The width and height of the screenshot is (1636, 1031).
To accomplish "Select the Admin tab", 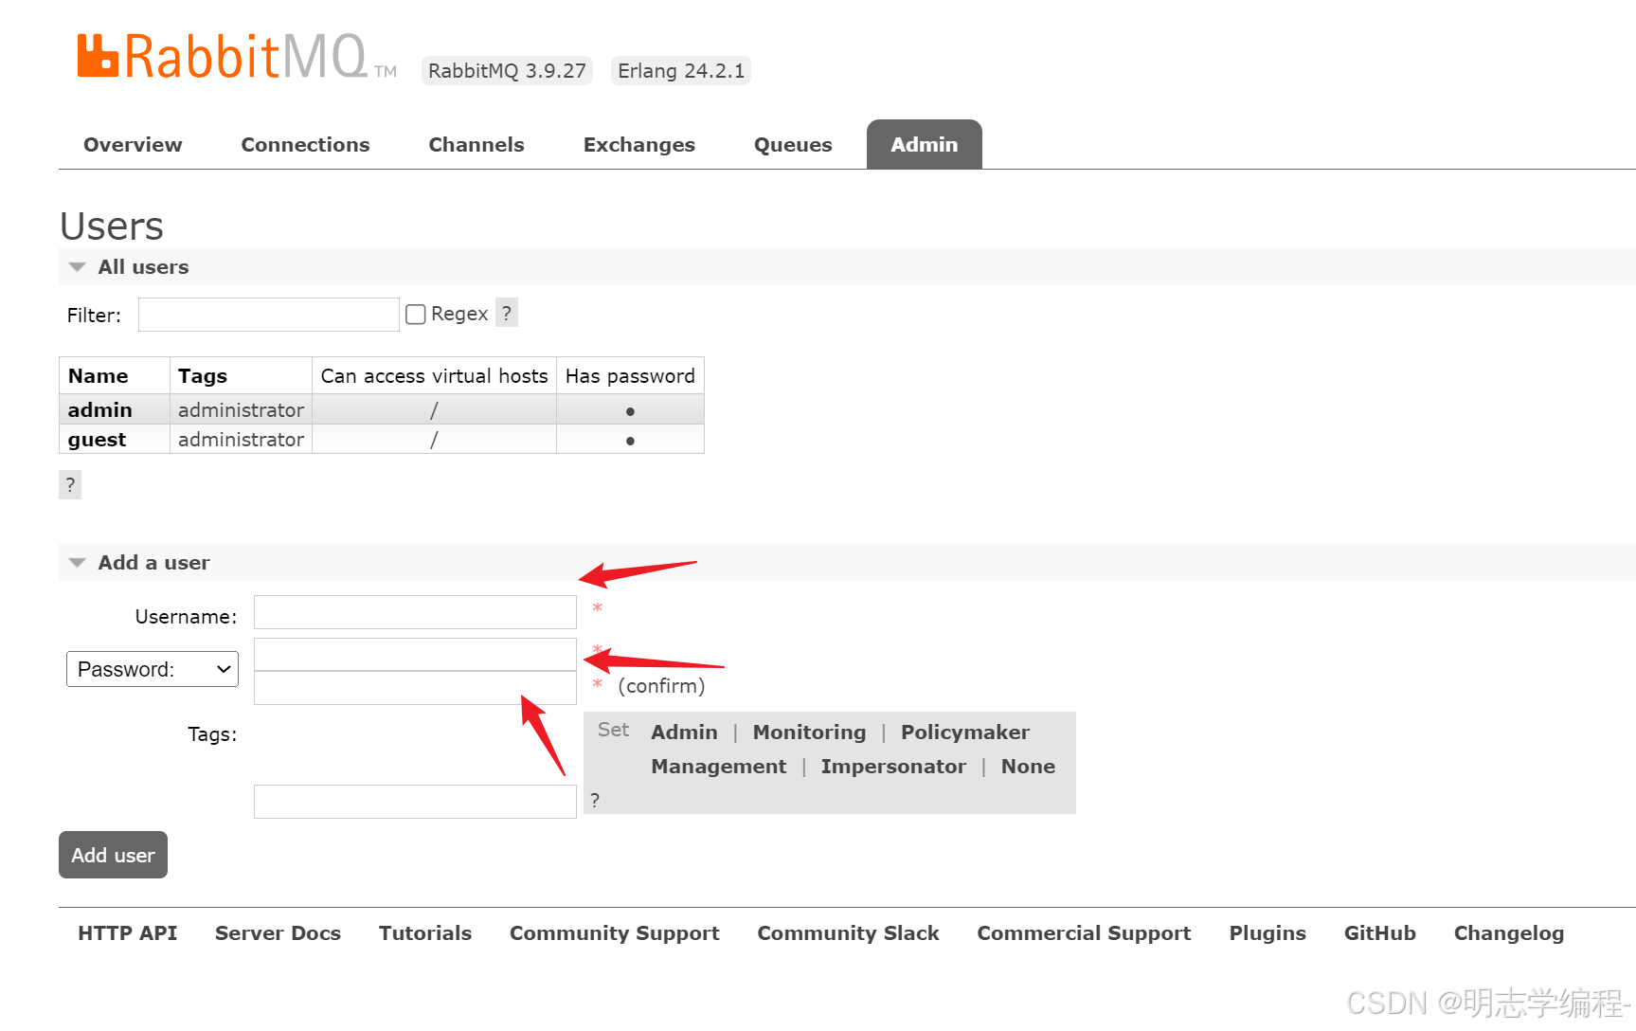I will [925, 145].
